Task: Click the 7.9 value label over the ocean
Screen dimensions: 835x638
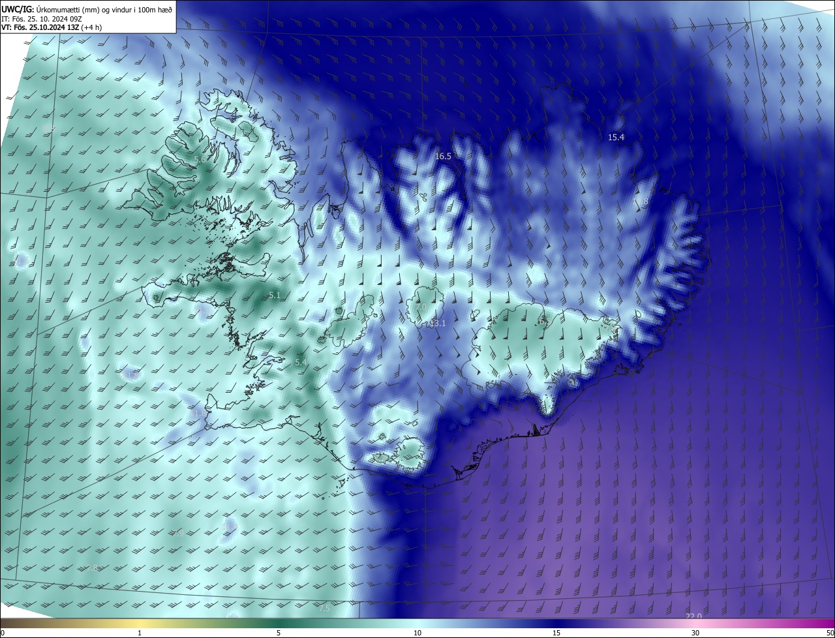Action: 178,534
